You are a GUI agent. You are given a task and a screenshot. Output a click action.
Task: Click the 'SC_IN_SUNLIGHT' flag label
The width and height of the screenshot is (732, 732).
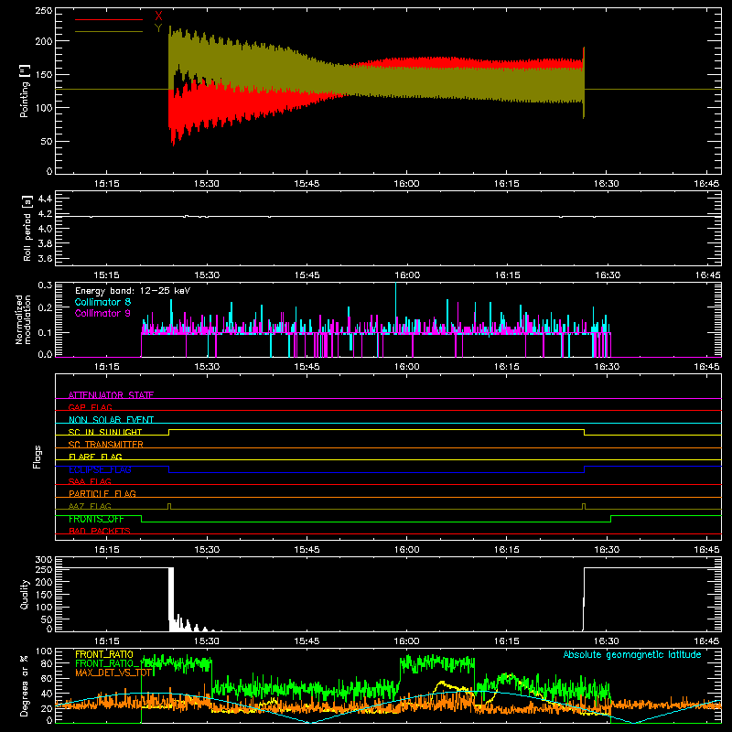point(105,432)
